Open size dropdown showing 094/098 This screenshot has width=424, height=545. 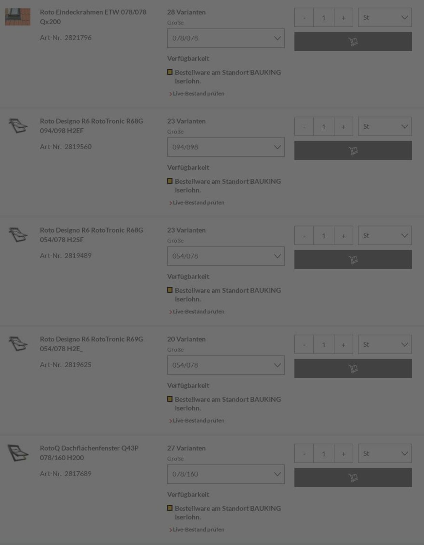pyautogui.click(x=226, y=147)
